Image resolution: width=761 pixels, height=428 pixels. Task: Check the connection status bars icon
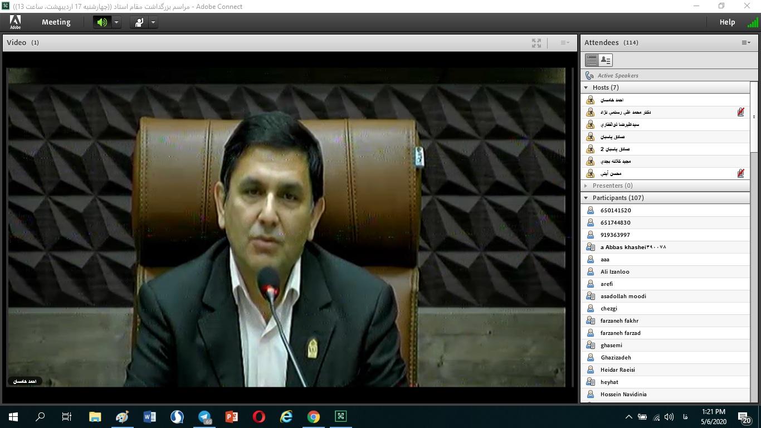point(752,23)
